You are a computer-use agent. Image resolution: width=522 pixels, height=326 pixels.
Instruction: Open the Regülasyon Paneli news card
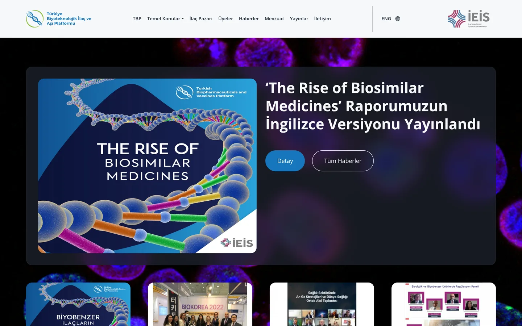pos(444,304)
